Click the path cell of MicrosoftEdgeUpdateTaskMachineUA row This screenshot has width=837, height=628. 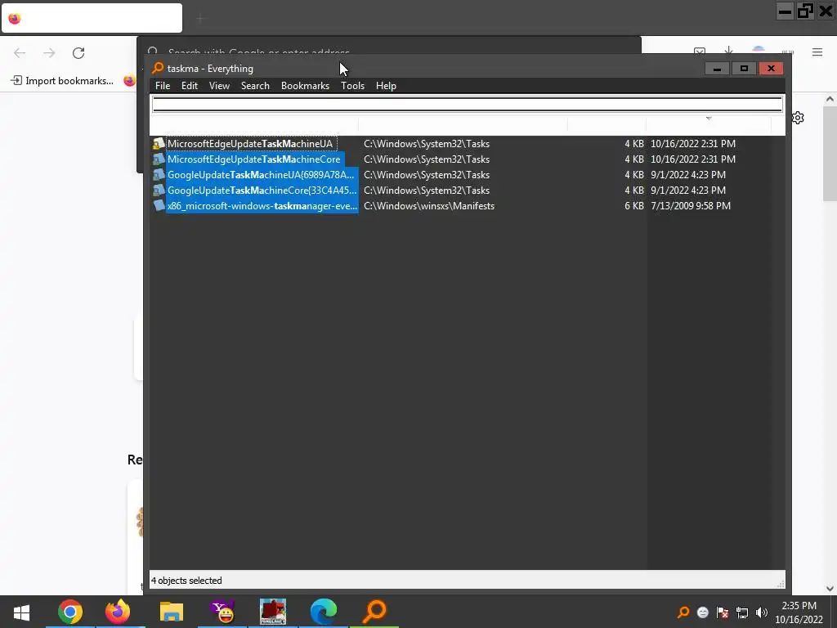427,144
